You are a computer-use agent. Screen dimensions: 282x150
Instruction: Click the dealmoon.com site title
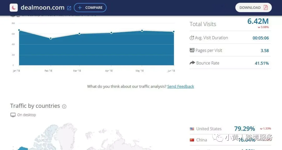click(43, 8)
